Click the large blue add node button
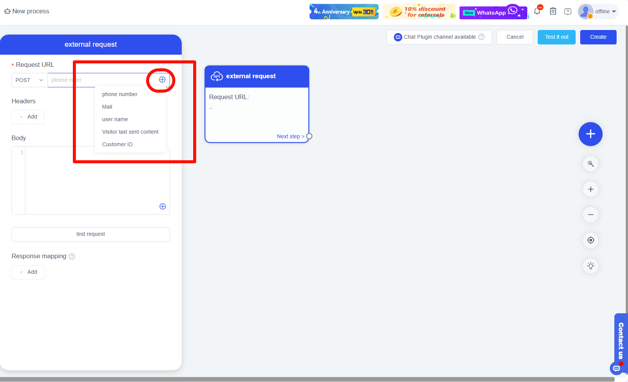628x382 pixels. click(x=590, y=134)
